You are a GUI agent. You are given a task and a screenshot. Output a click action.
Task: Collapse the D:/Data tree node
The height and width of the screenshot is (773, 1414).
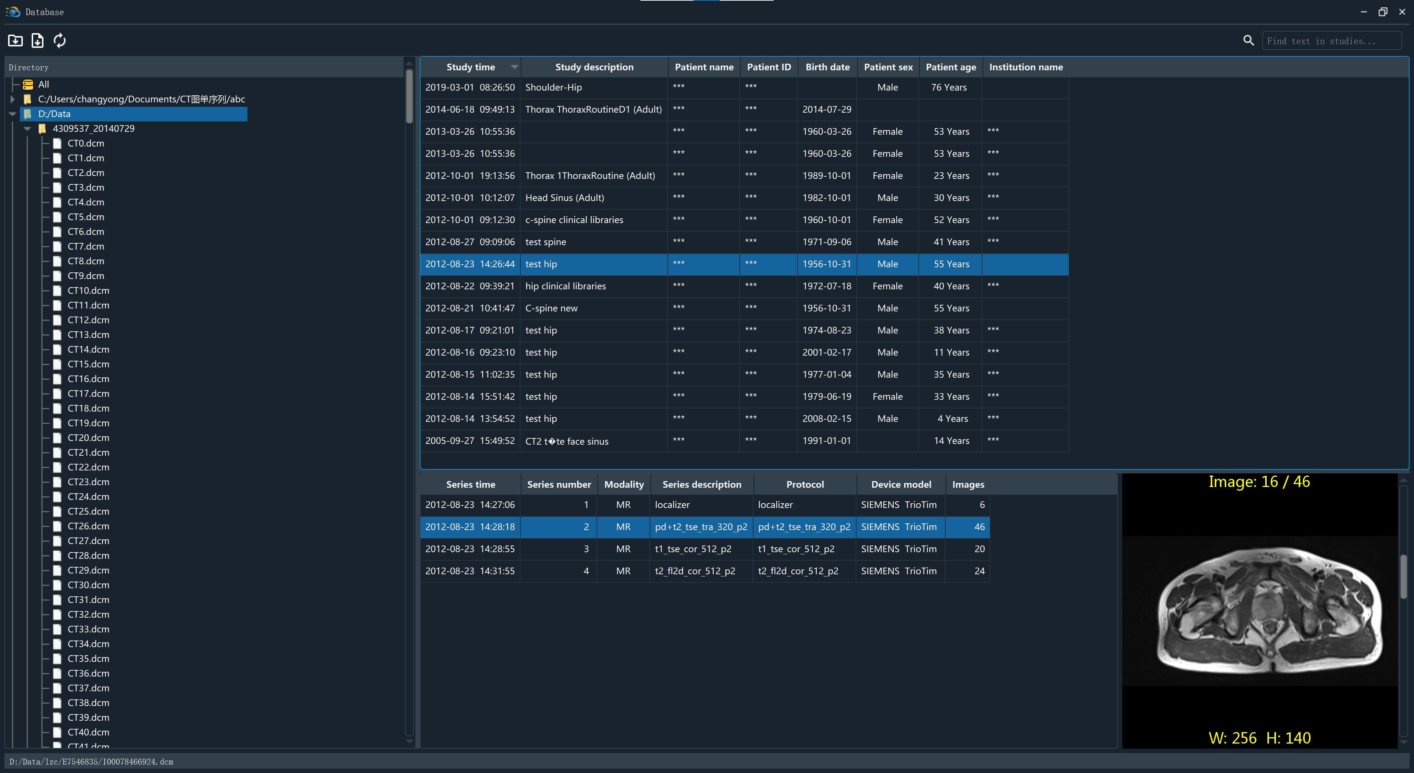click(12, 114)
